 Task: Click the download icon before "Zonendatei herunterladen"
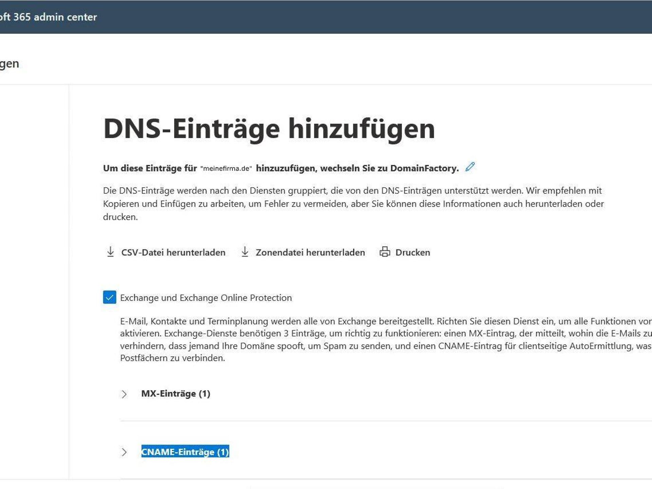point(245,252)
